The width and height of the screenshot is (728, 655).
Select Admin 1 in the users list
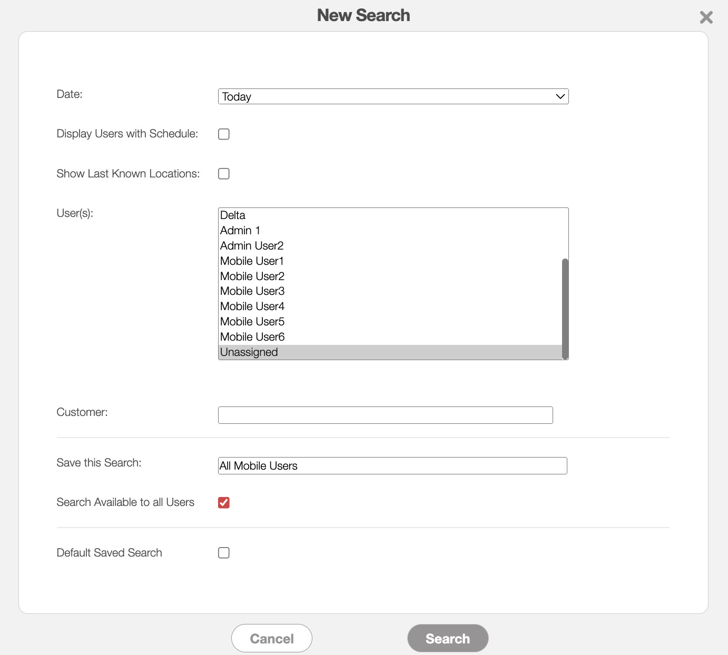(x=240, y=231)
